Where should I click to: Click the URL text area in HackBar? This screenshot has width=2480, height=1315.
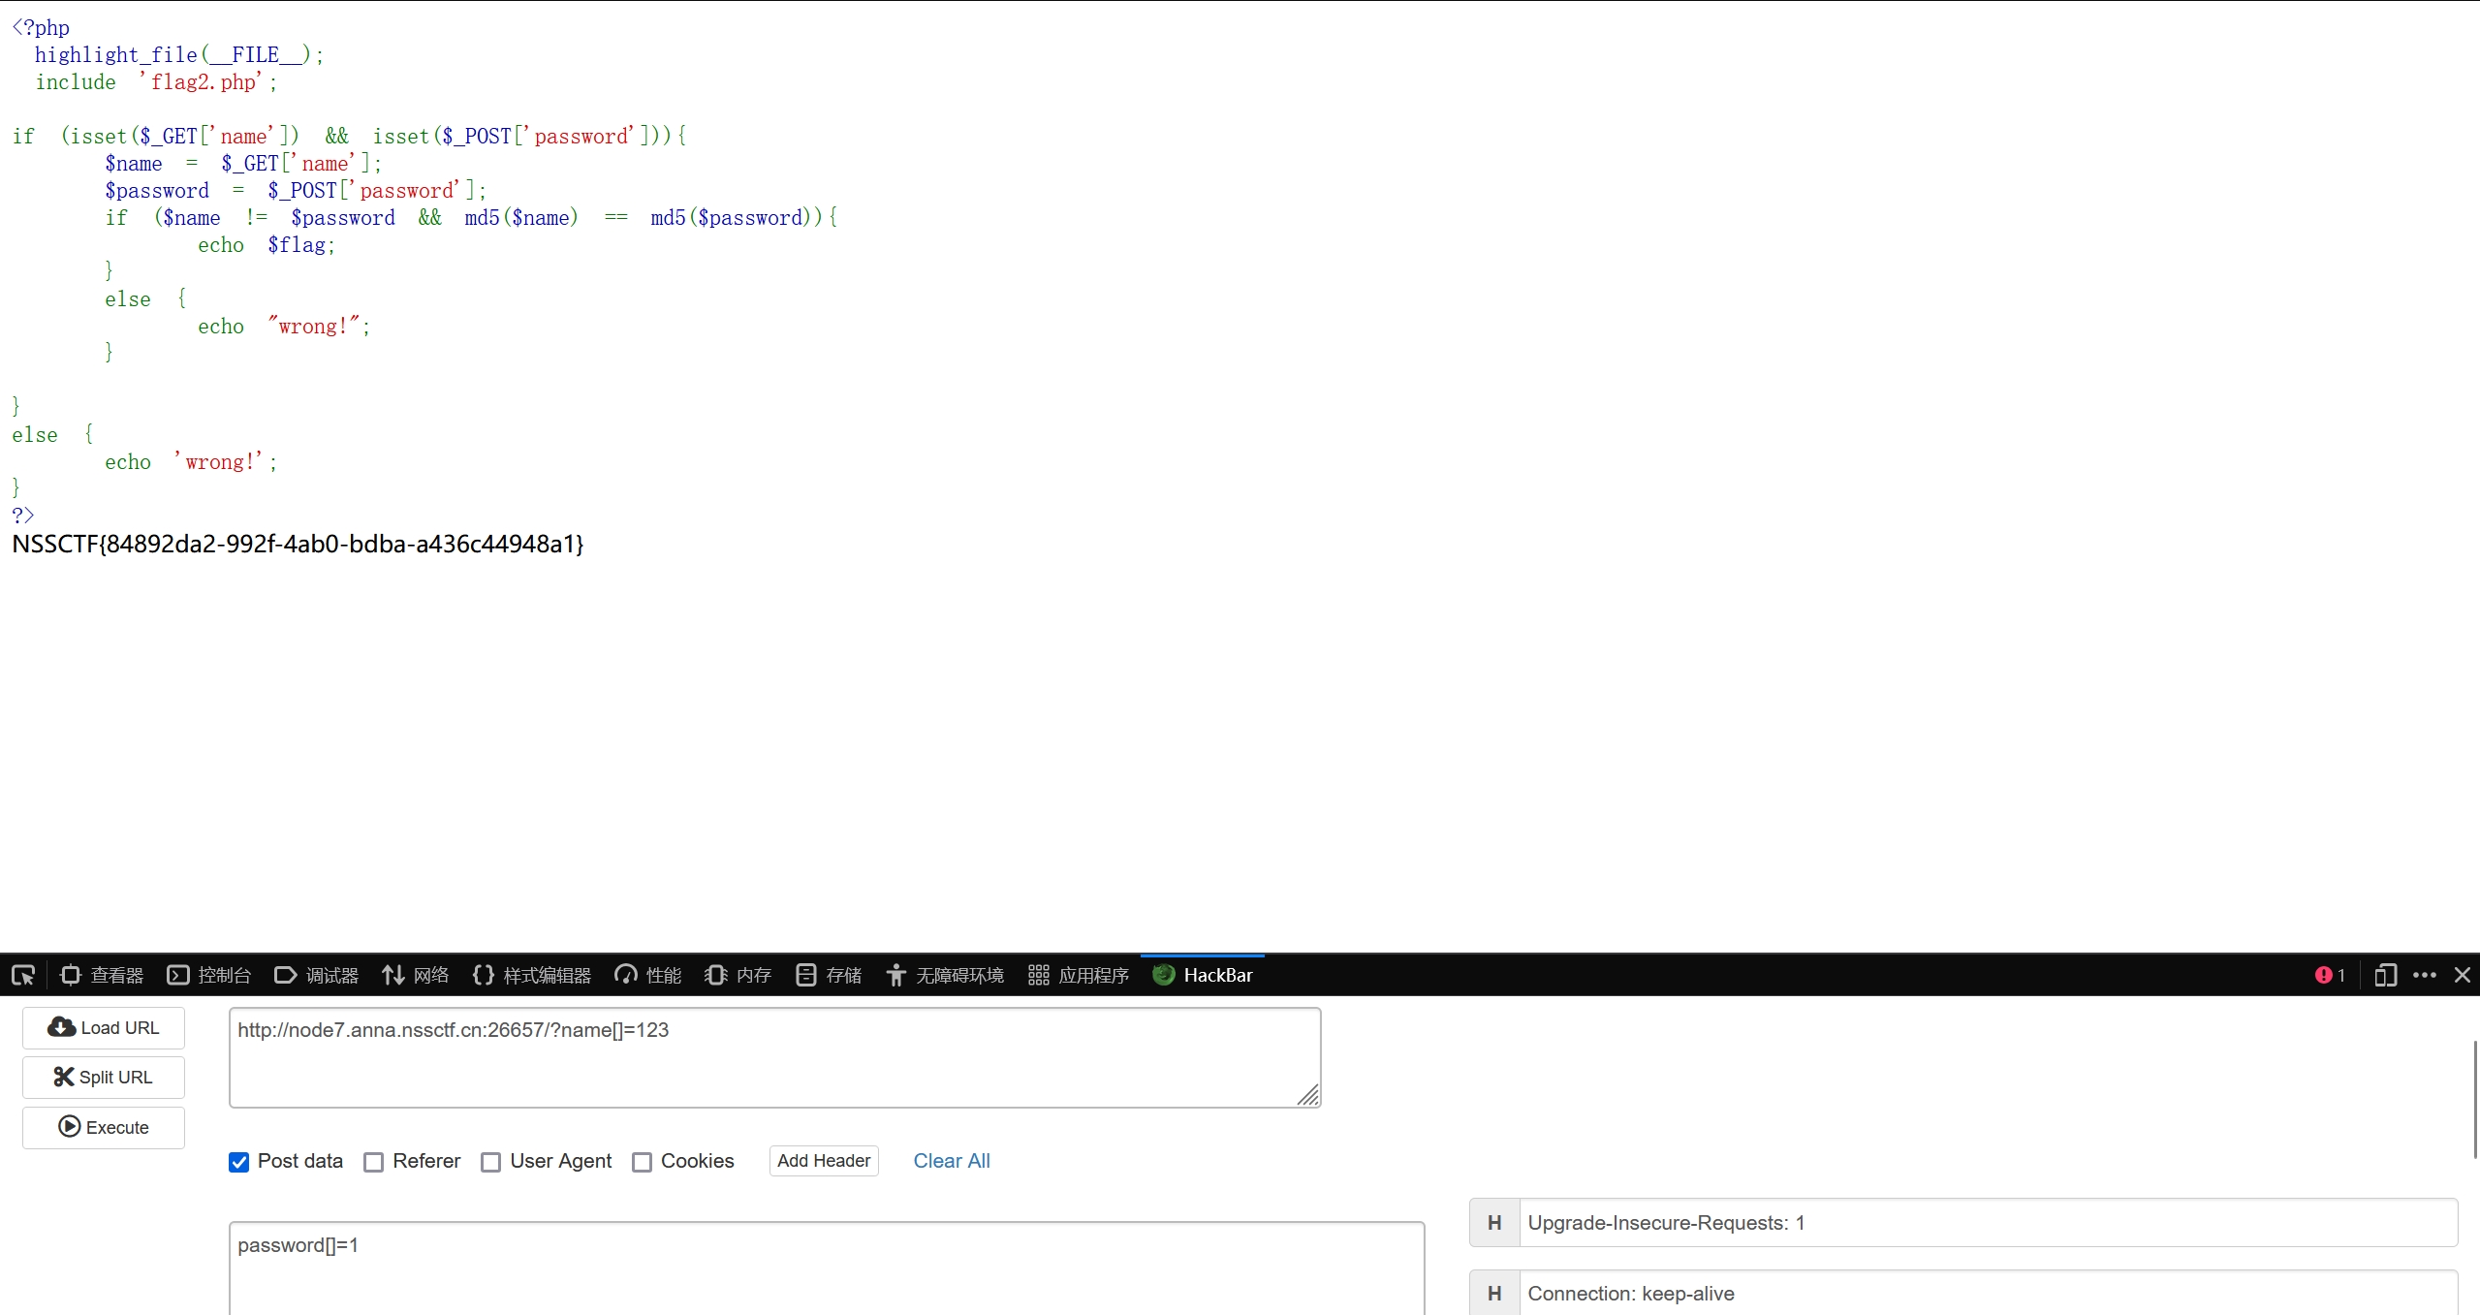(774, 1057)
